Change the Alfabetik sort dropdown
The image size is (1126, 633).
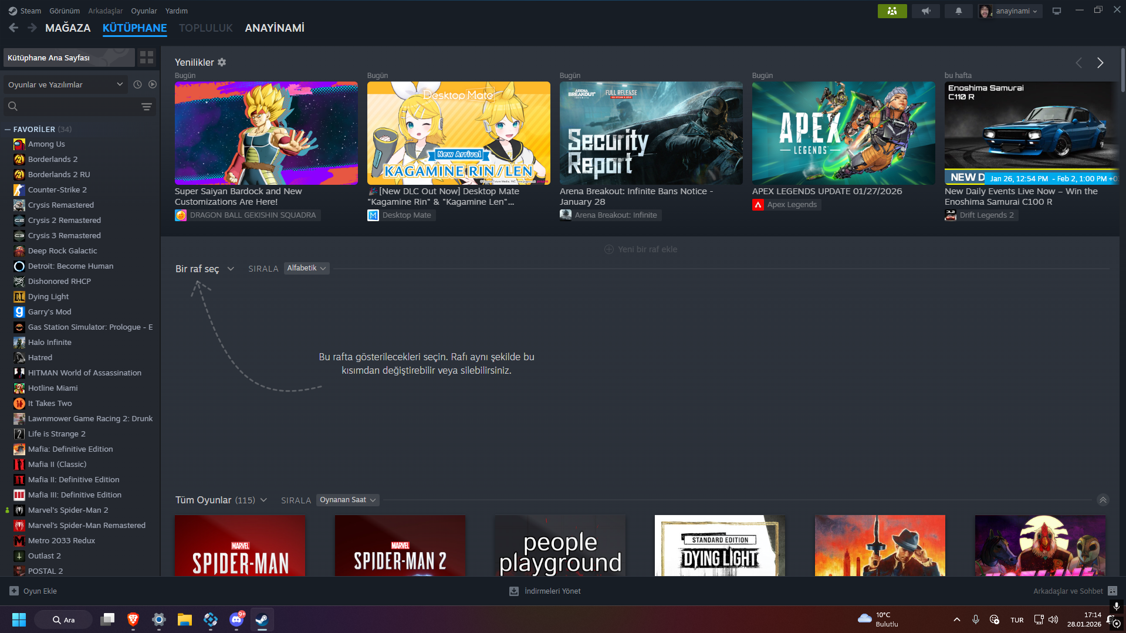[x=306, y=268]
